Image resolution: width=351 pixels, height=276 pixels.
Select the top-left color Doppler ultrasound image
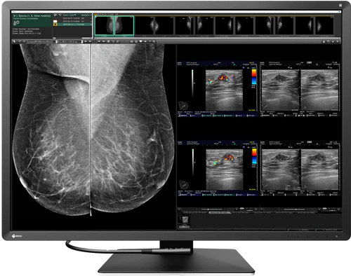pos(224,90)
